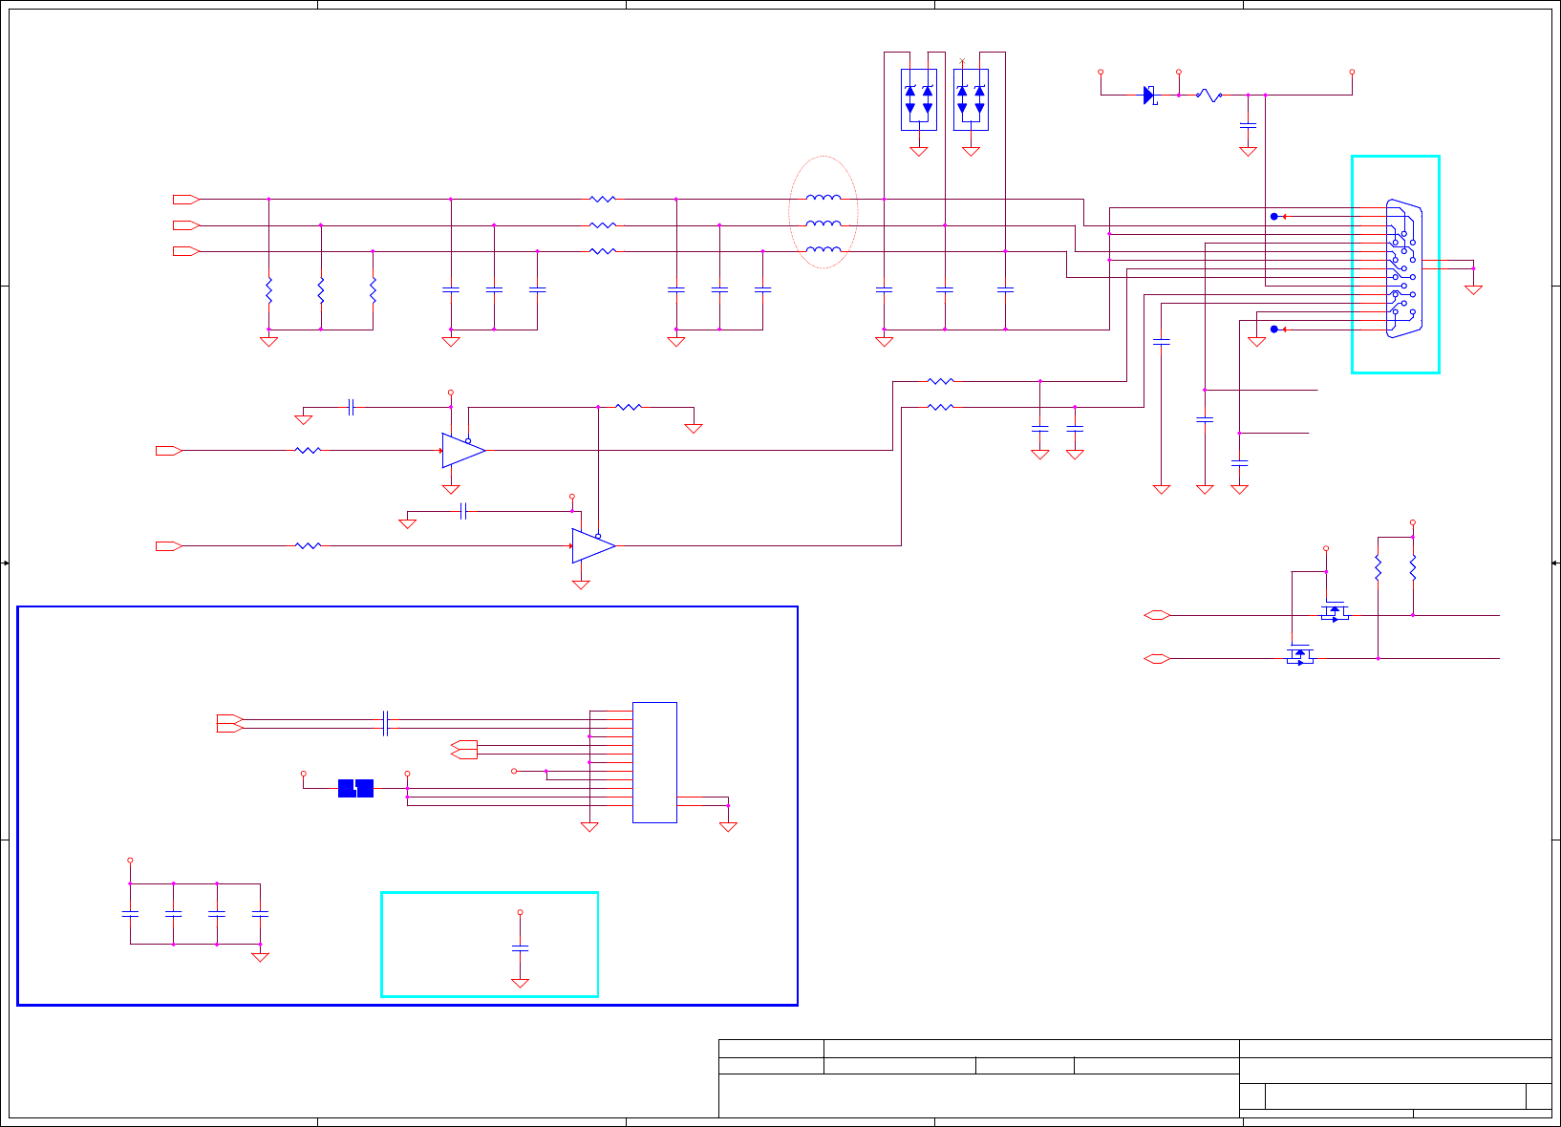Click the upper filled blue dot near the connector

(x=1273, y=217)
